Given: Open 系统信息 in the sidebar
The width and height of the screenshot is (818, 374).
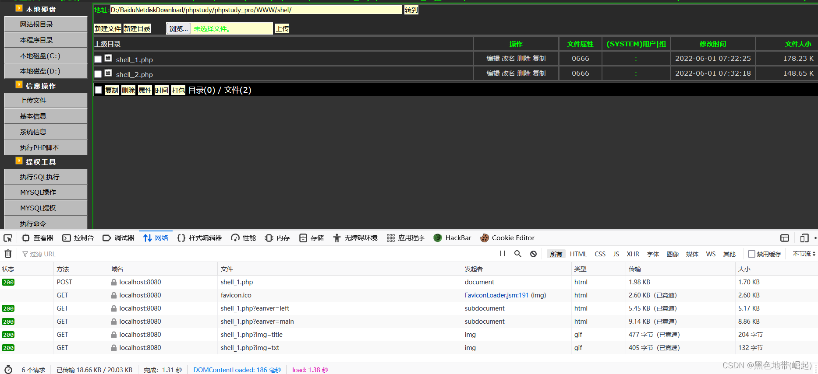Looking at the screenshot, I should point(46,132).
